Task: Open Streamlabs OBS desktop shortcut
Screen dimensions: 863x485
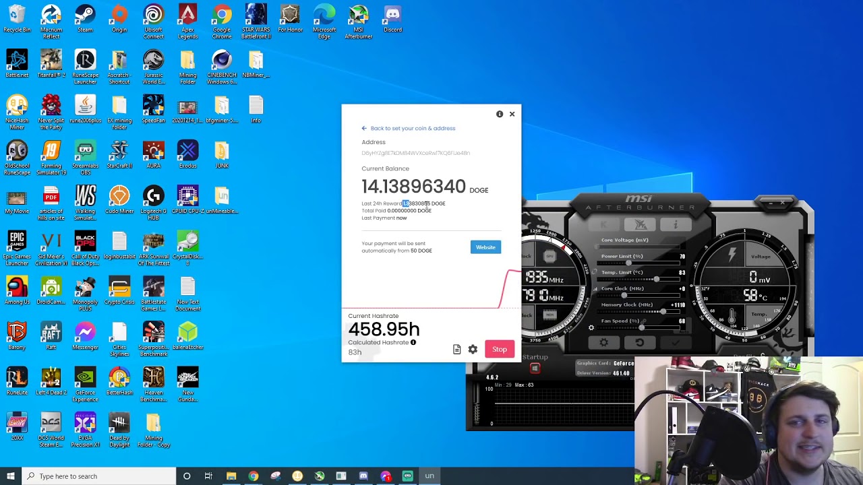Action: tap(85, 158)
